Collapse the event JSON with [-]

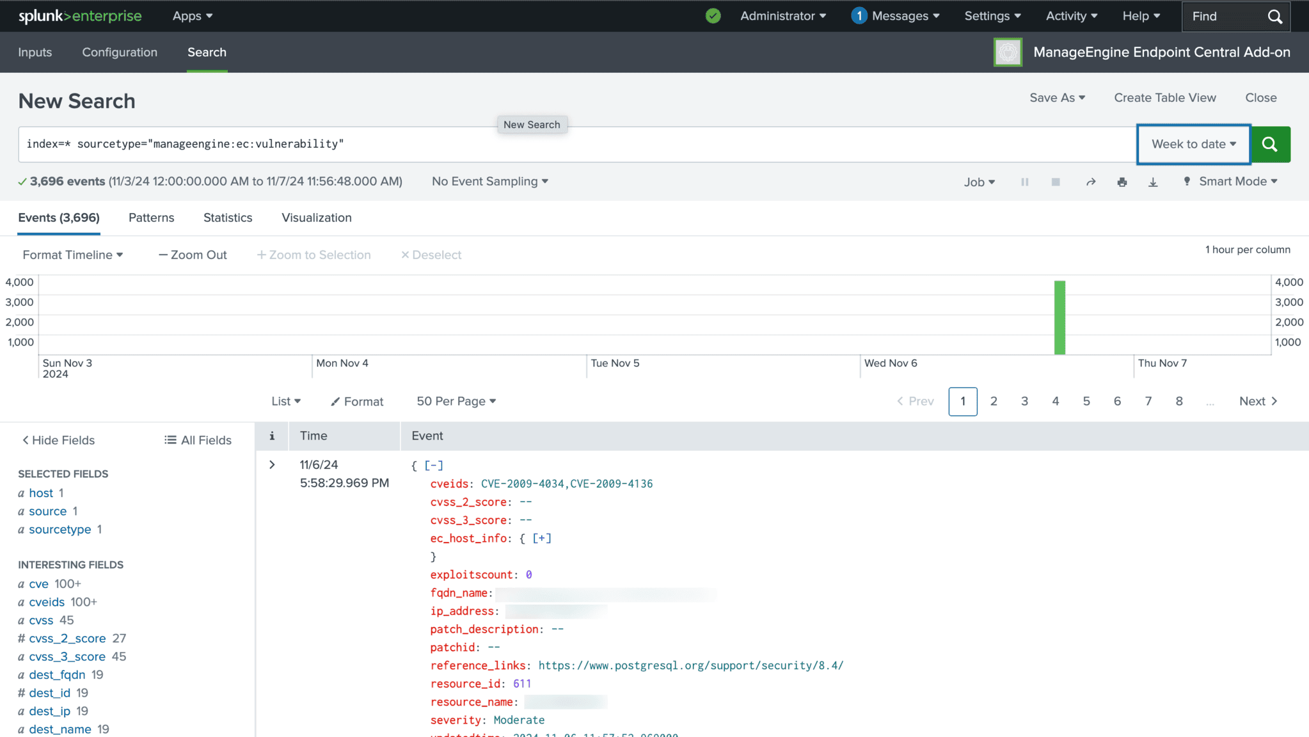(x=433, y=465)
